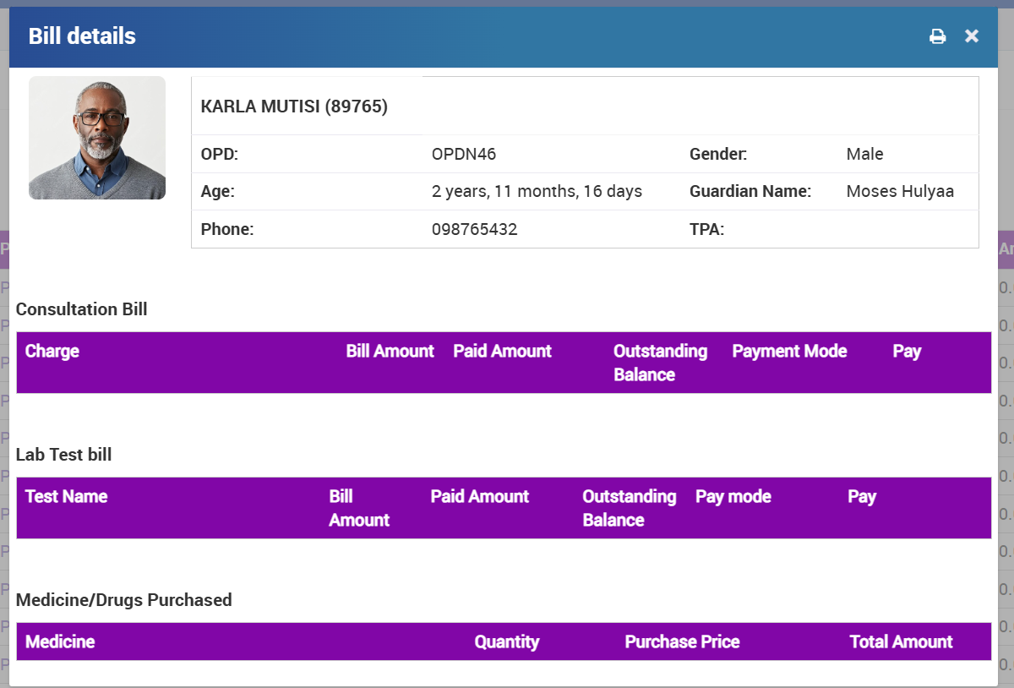Click the Charge column header

[x=52, y=352]
